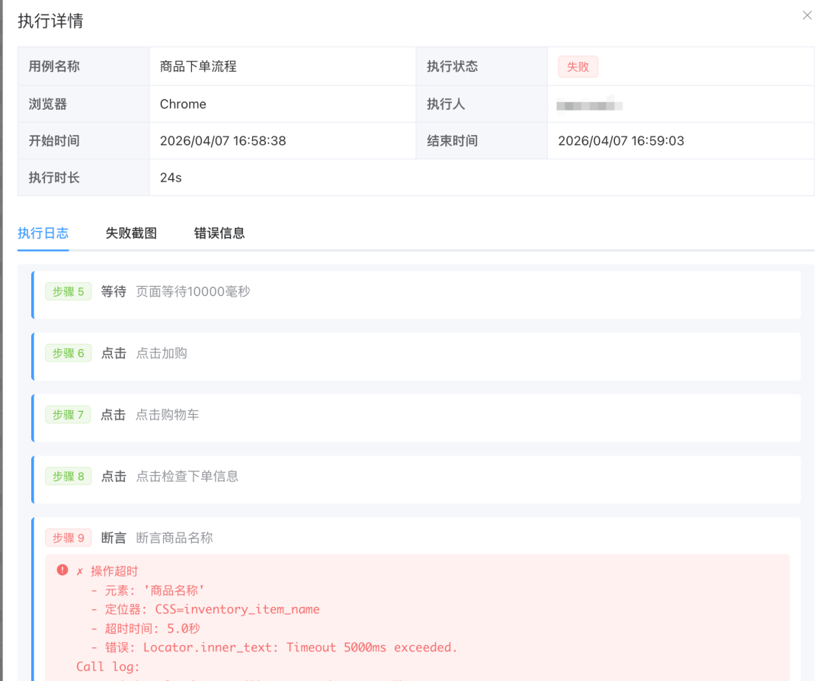This screenshot has width=823, height=681.
Task: Click the 执行时长 label cell
Action: click(x=84, y=178)
